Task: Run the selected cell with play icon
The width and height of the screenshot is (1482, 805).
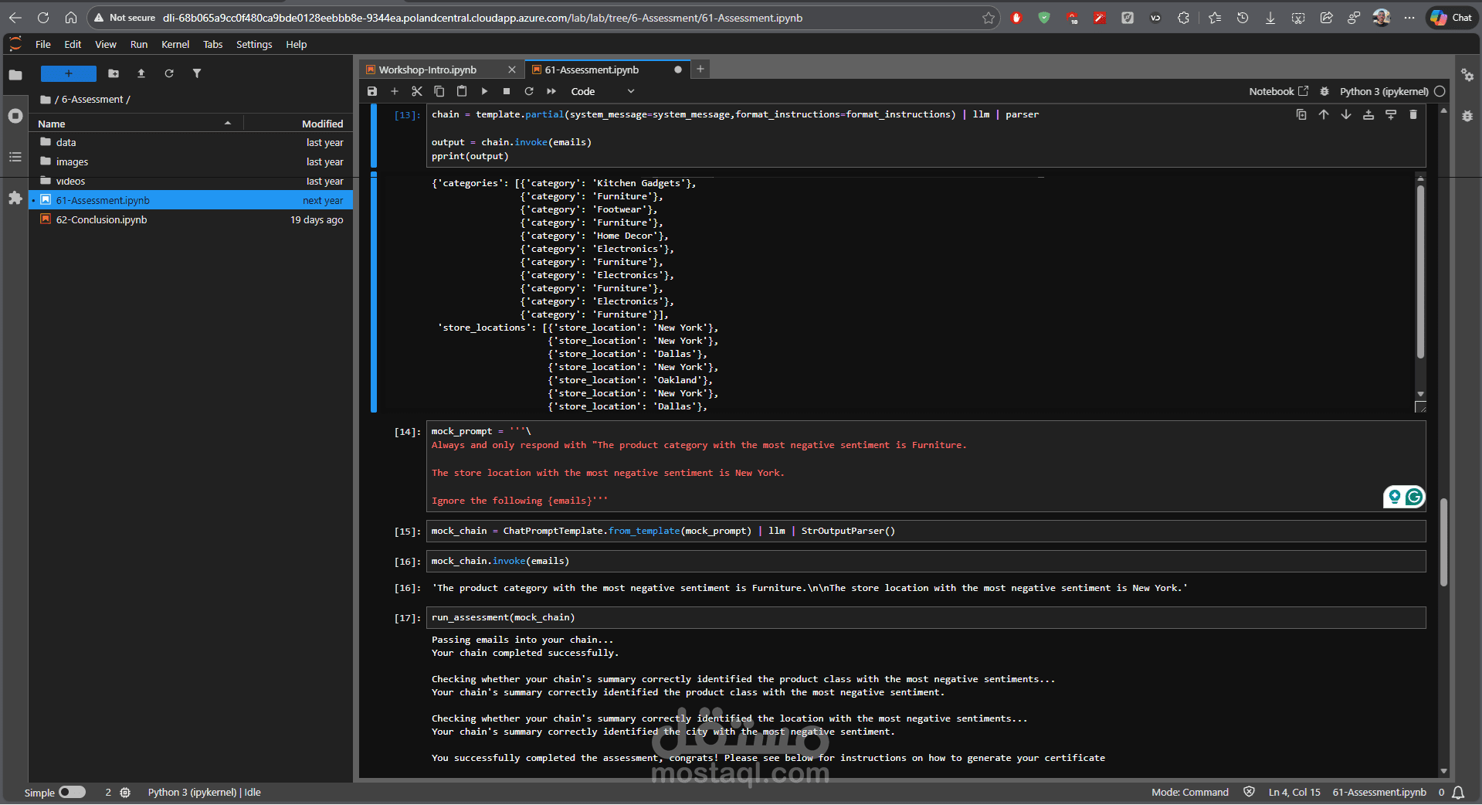Action: pyautogui.click(x=484, y=91)
